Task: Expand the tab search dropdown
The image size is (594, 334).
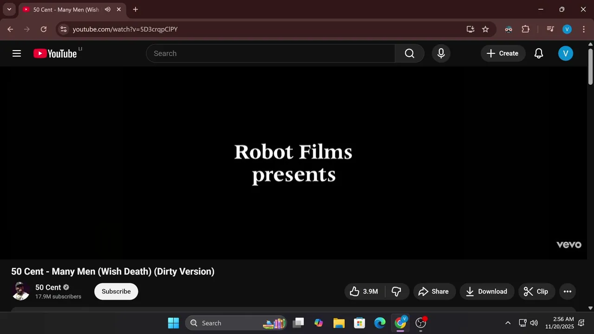Action: [x=9, y=9]
